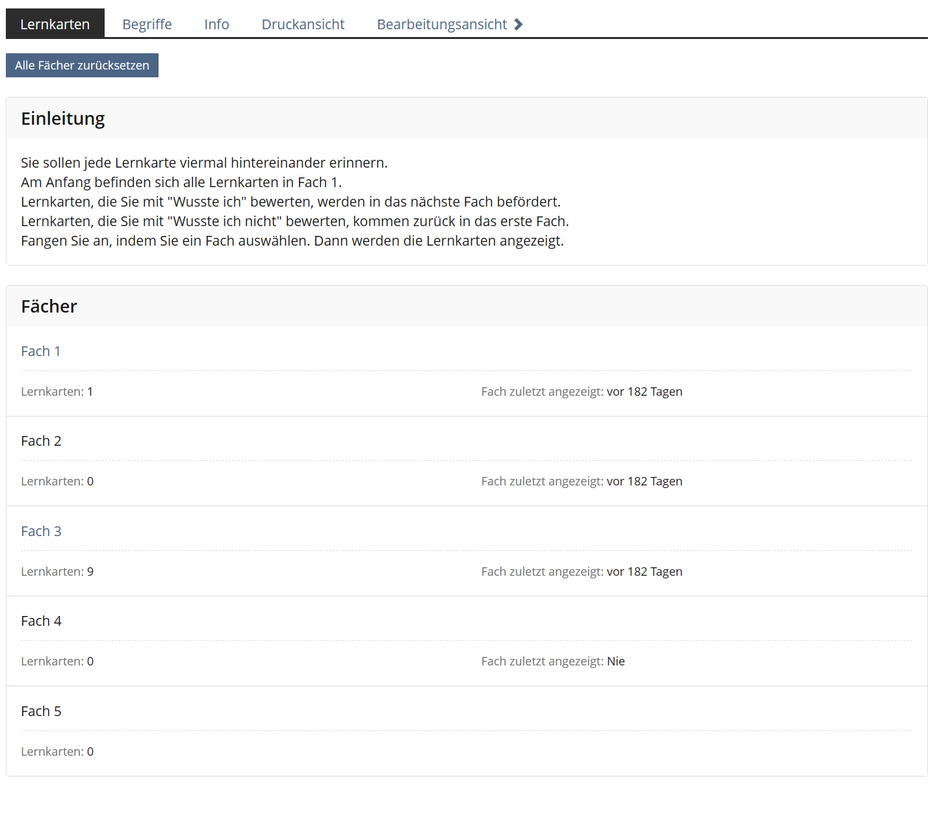Switch to the Begriffe tab

[147, 24]
